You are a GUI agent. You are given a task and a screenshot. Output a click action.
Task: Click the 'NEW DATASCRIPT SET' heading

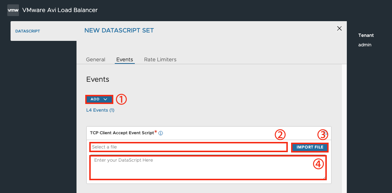point(119,31)
